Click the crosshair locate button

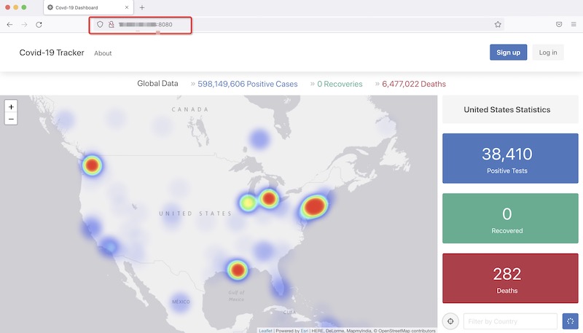[x=451, y=321]
